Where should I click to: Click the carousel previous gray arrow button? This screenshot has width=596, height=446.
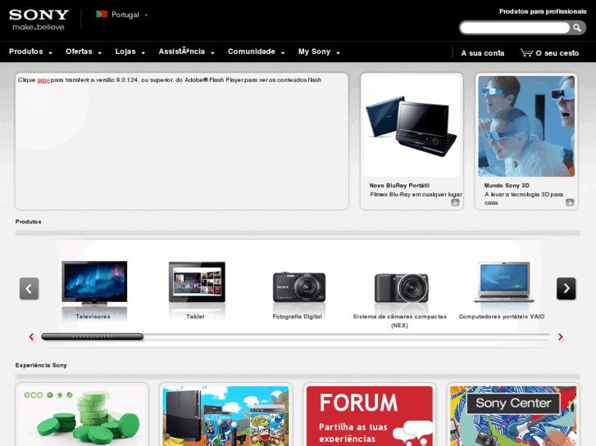click(x=29, y=289)
